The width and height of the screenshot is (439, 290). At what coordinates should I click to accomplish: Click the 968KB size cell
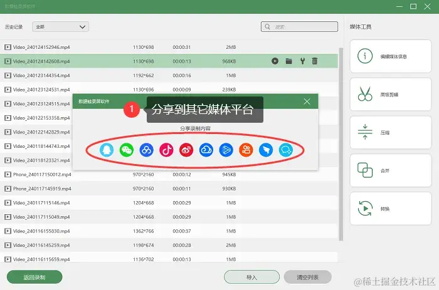tap(229, 61)
